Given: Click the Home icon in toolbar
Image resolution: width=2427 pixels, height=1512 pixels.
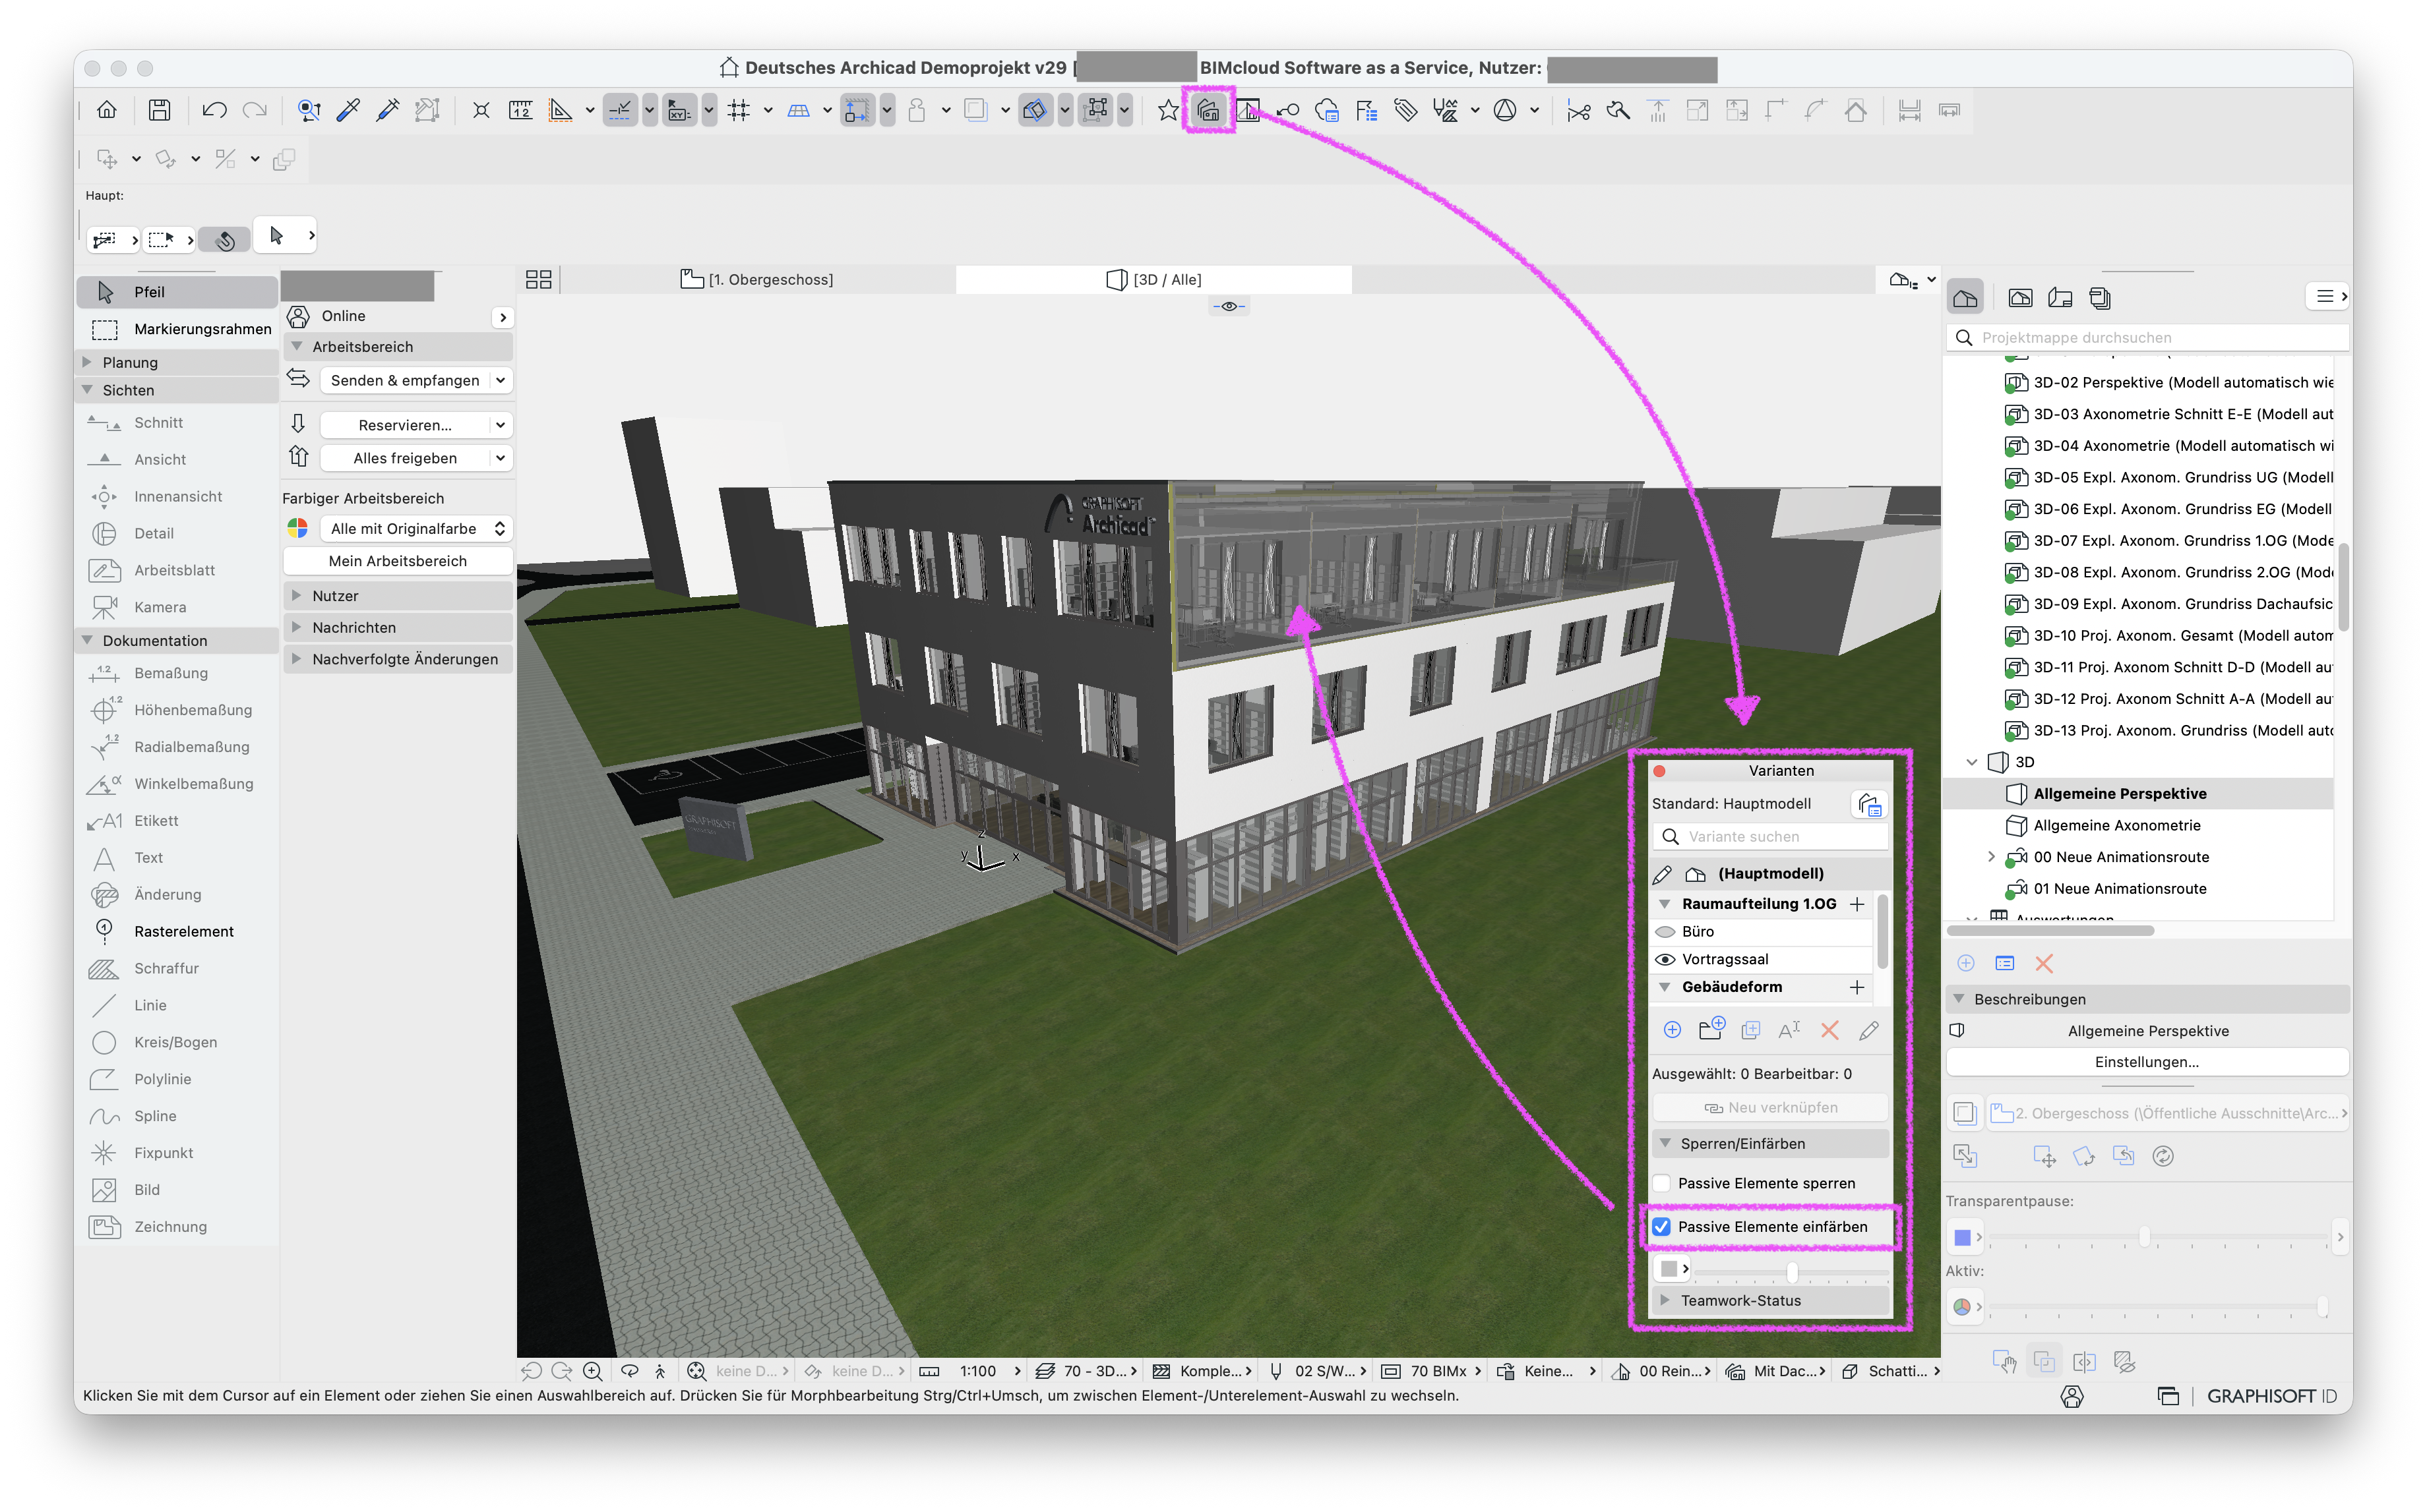Looking at the screenshot, I should click(107, 110).
